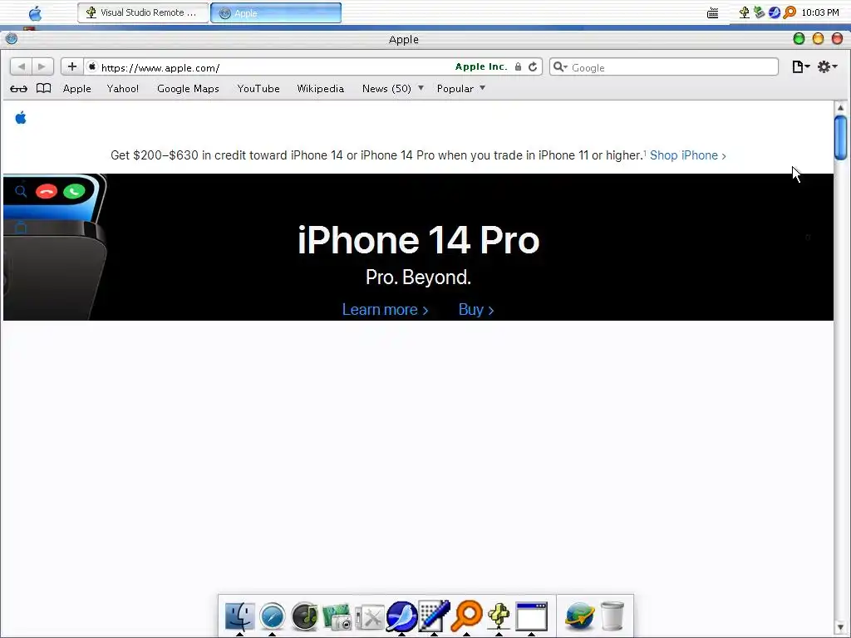Click the vertical scrollbar thumb

coord(840,138)
